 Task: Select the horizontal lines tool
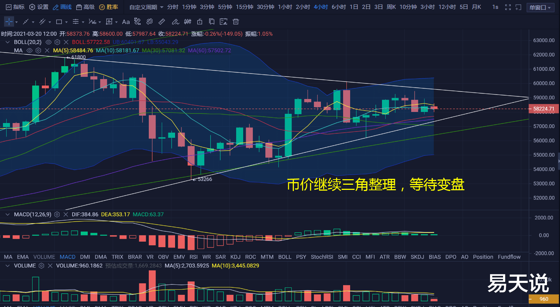click(x=76, y=22)
